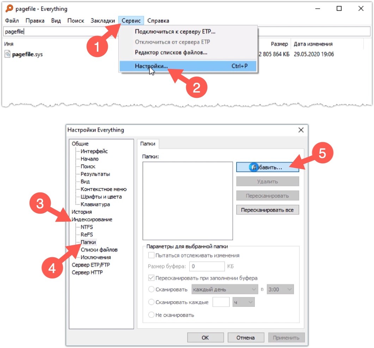Select Вид in settings tree
The image size is (374, 348).
[85, 182]
